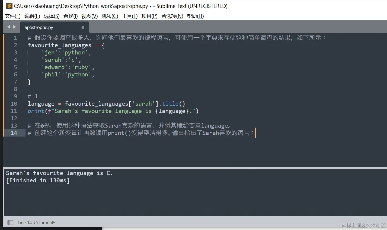
Task: Click the title() method call
Action: (x=174, y=104)
